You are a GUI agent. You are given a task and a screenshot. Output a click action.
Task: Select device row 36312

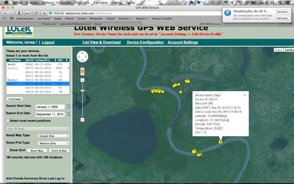38,76
